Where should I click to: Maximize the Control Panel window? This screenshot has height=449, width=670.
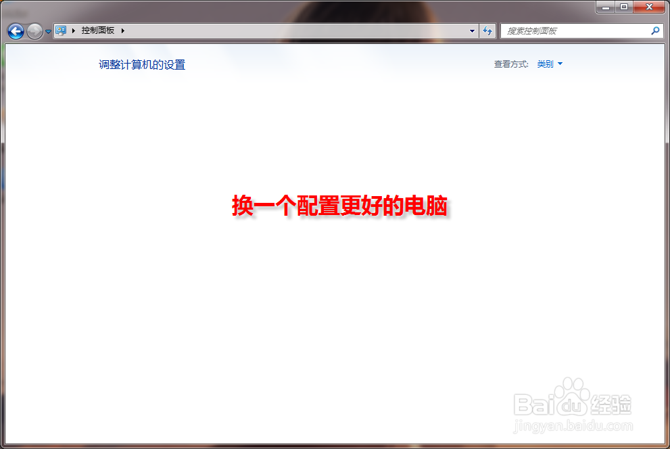(624, 7)
